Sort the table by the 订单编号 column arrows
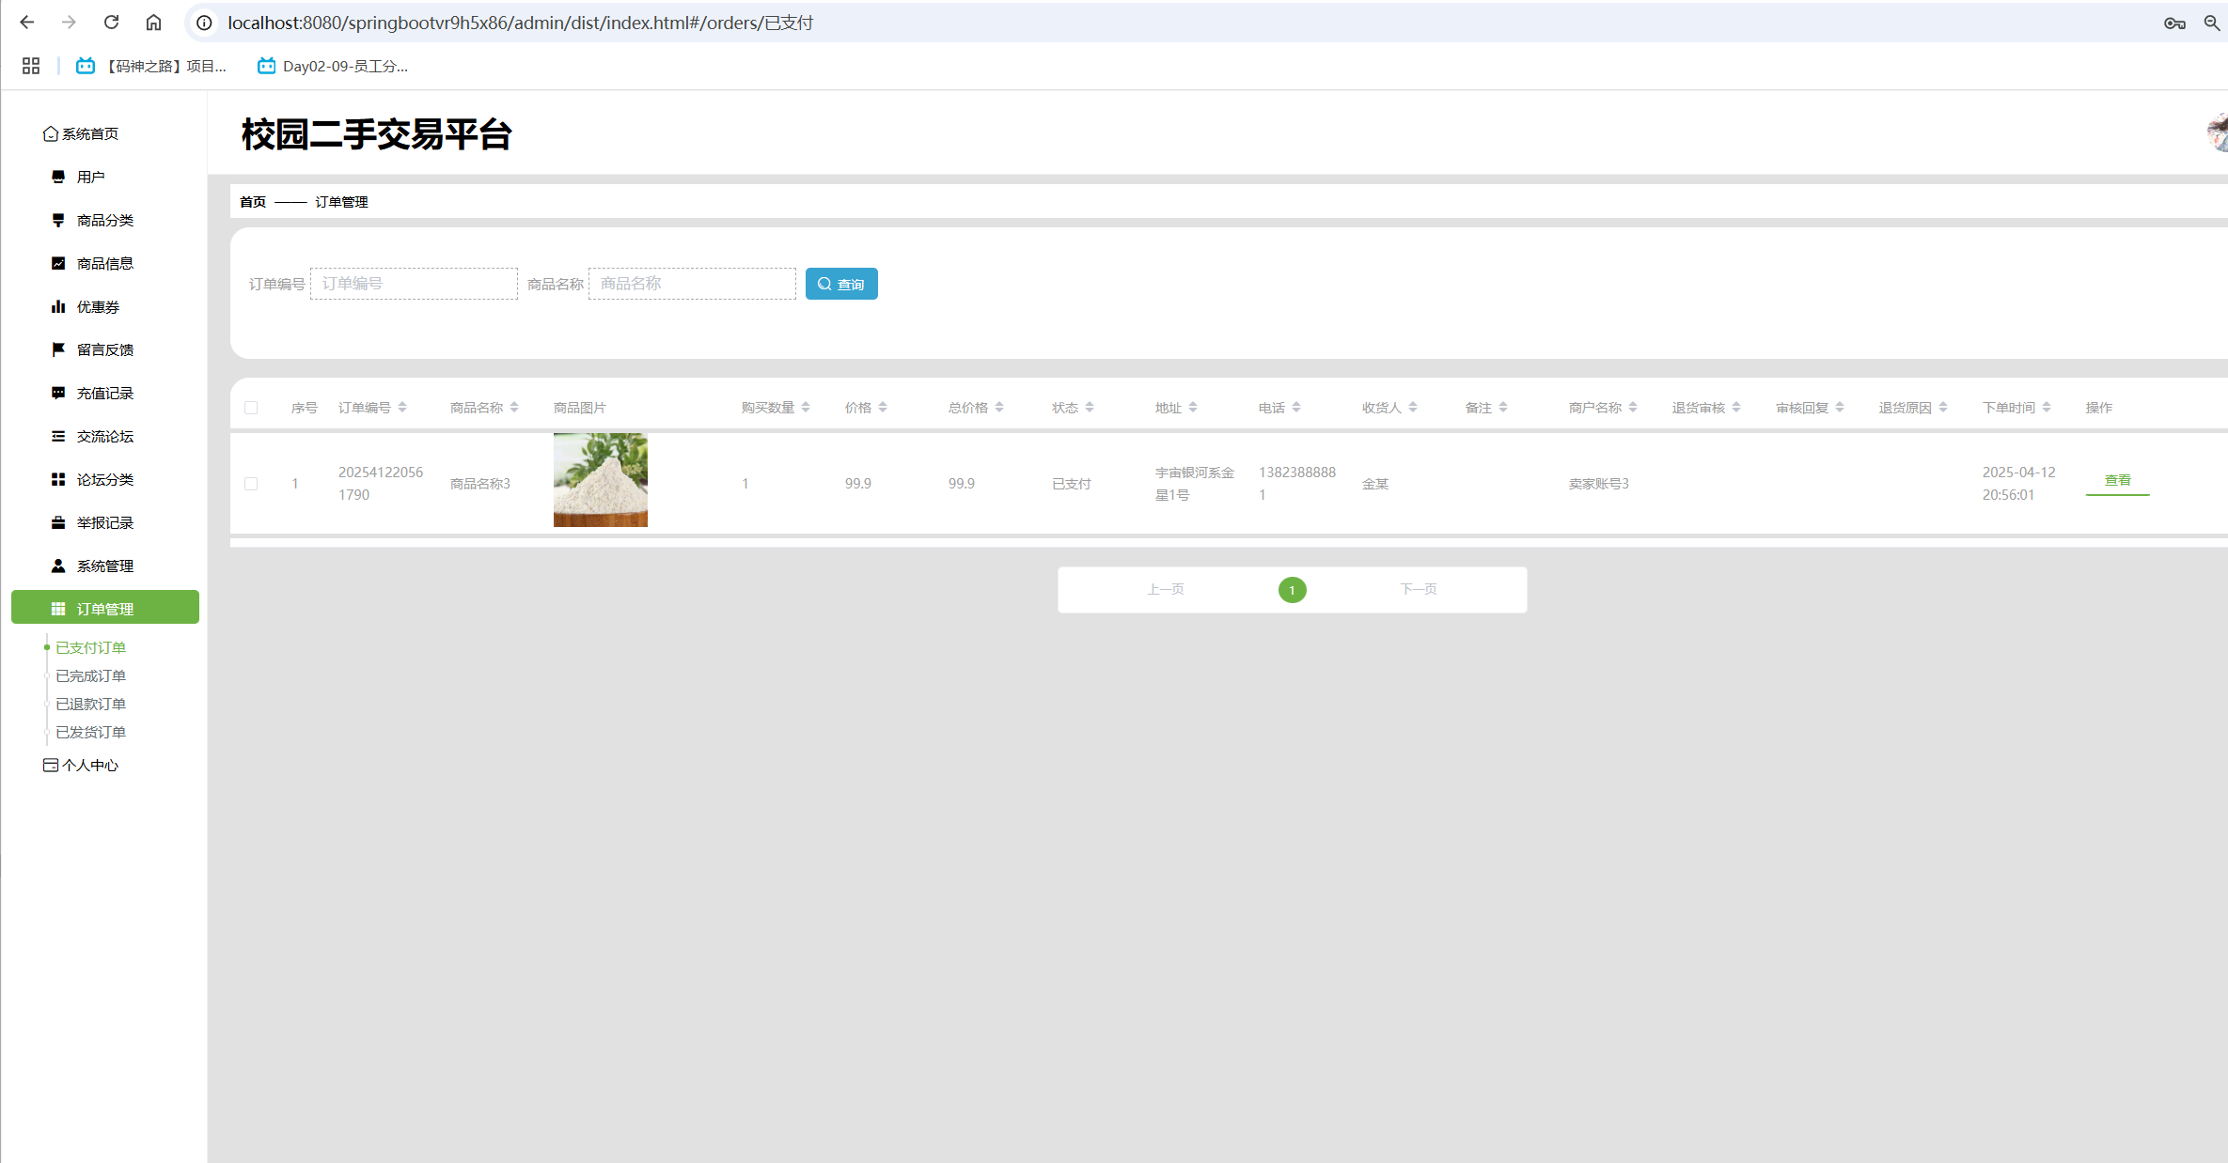Screen dimensions: 2228x1163 [402, 408]
